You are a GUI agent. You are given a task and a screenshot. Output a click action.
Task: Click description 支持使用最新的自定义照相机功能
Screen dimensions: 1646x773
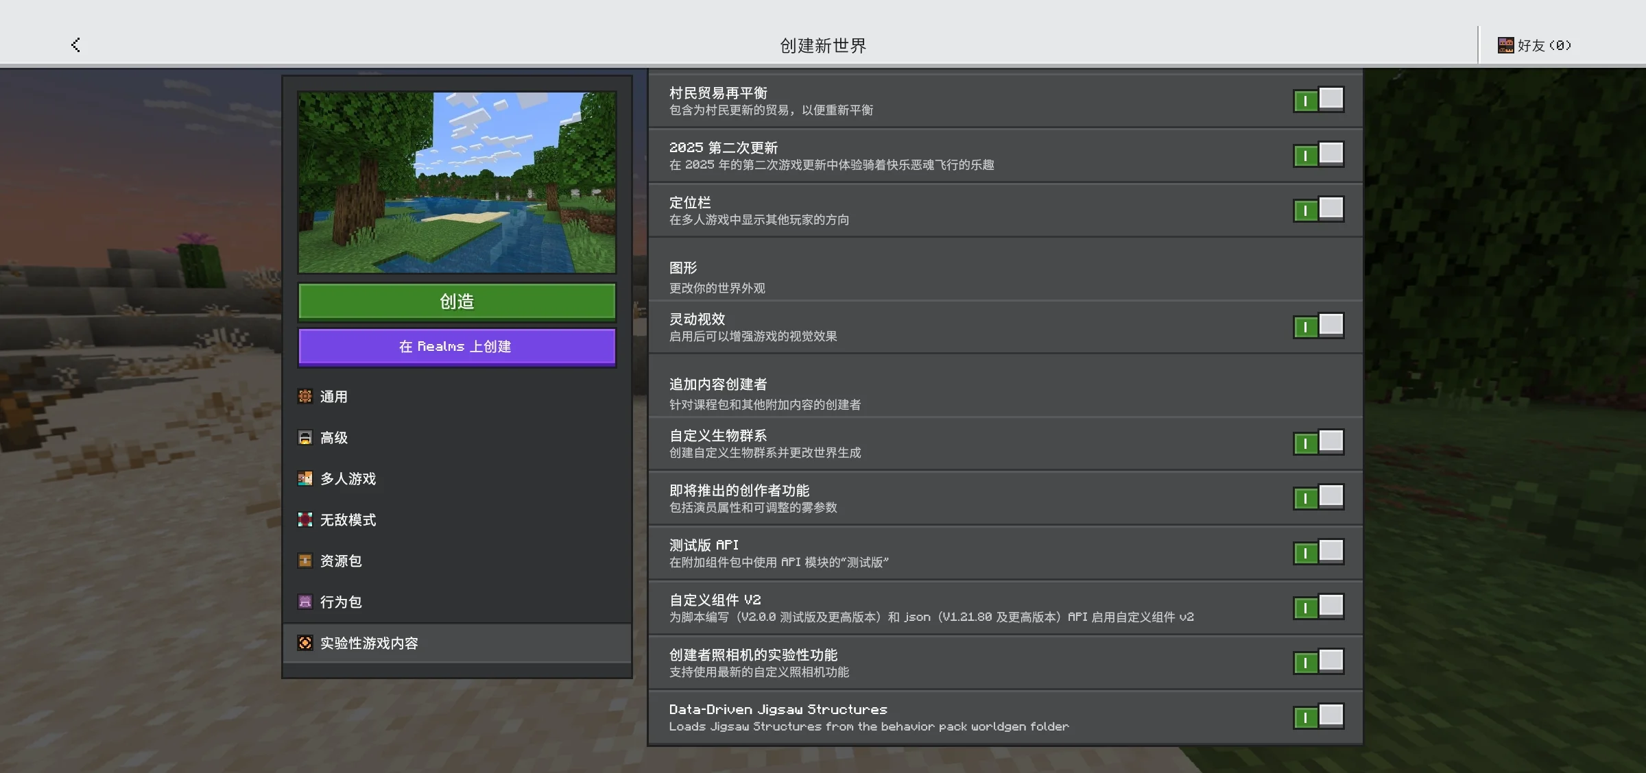point(759,672)
